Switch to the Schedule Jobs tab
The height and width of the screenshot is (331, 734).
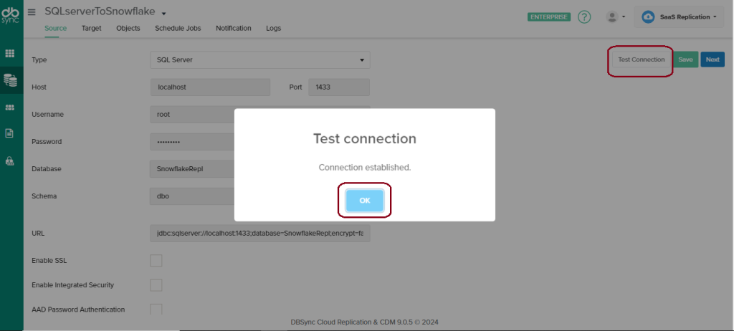pyautogui.click(x=178, y=28)
